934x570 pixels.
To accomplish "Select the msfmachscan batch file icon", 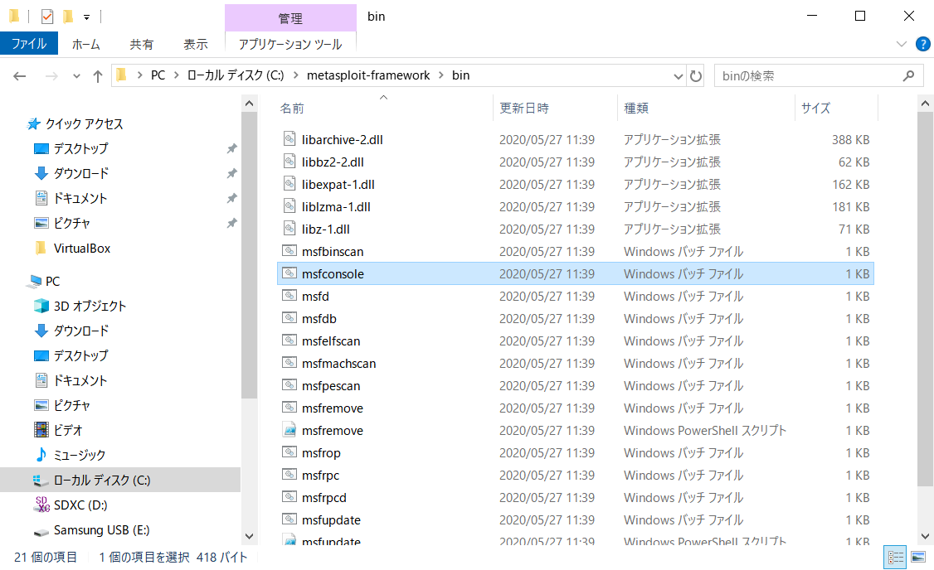I will tap(289, 363).
